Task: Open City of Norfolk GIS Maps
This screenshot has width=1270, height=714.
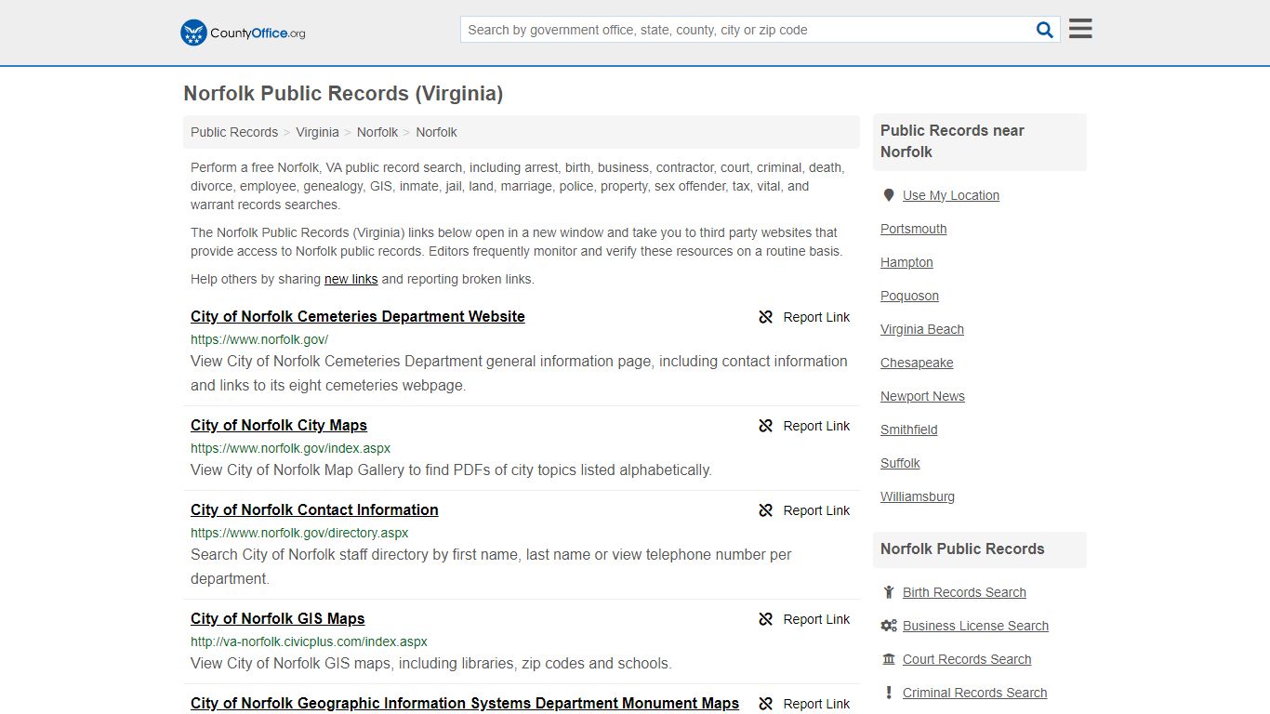Action: tap(277, 618)
